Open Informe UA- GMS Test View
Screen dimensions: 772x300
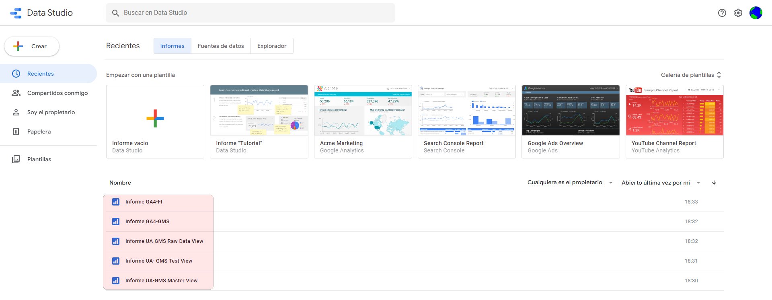159,261
